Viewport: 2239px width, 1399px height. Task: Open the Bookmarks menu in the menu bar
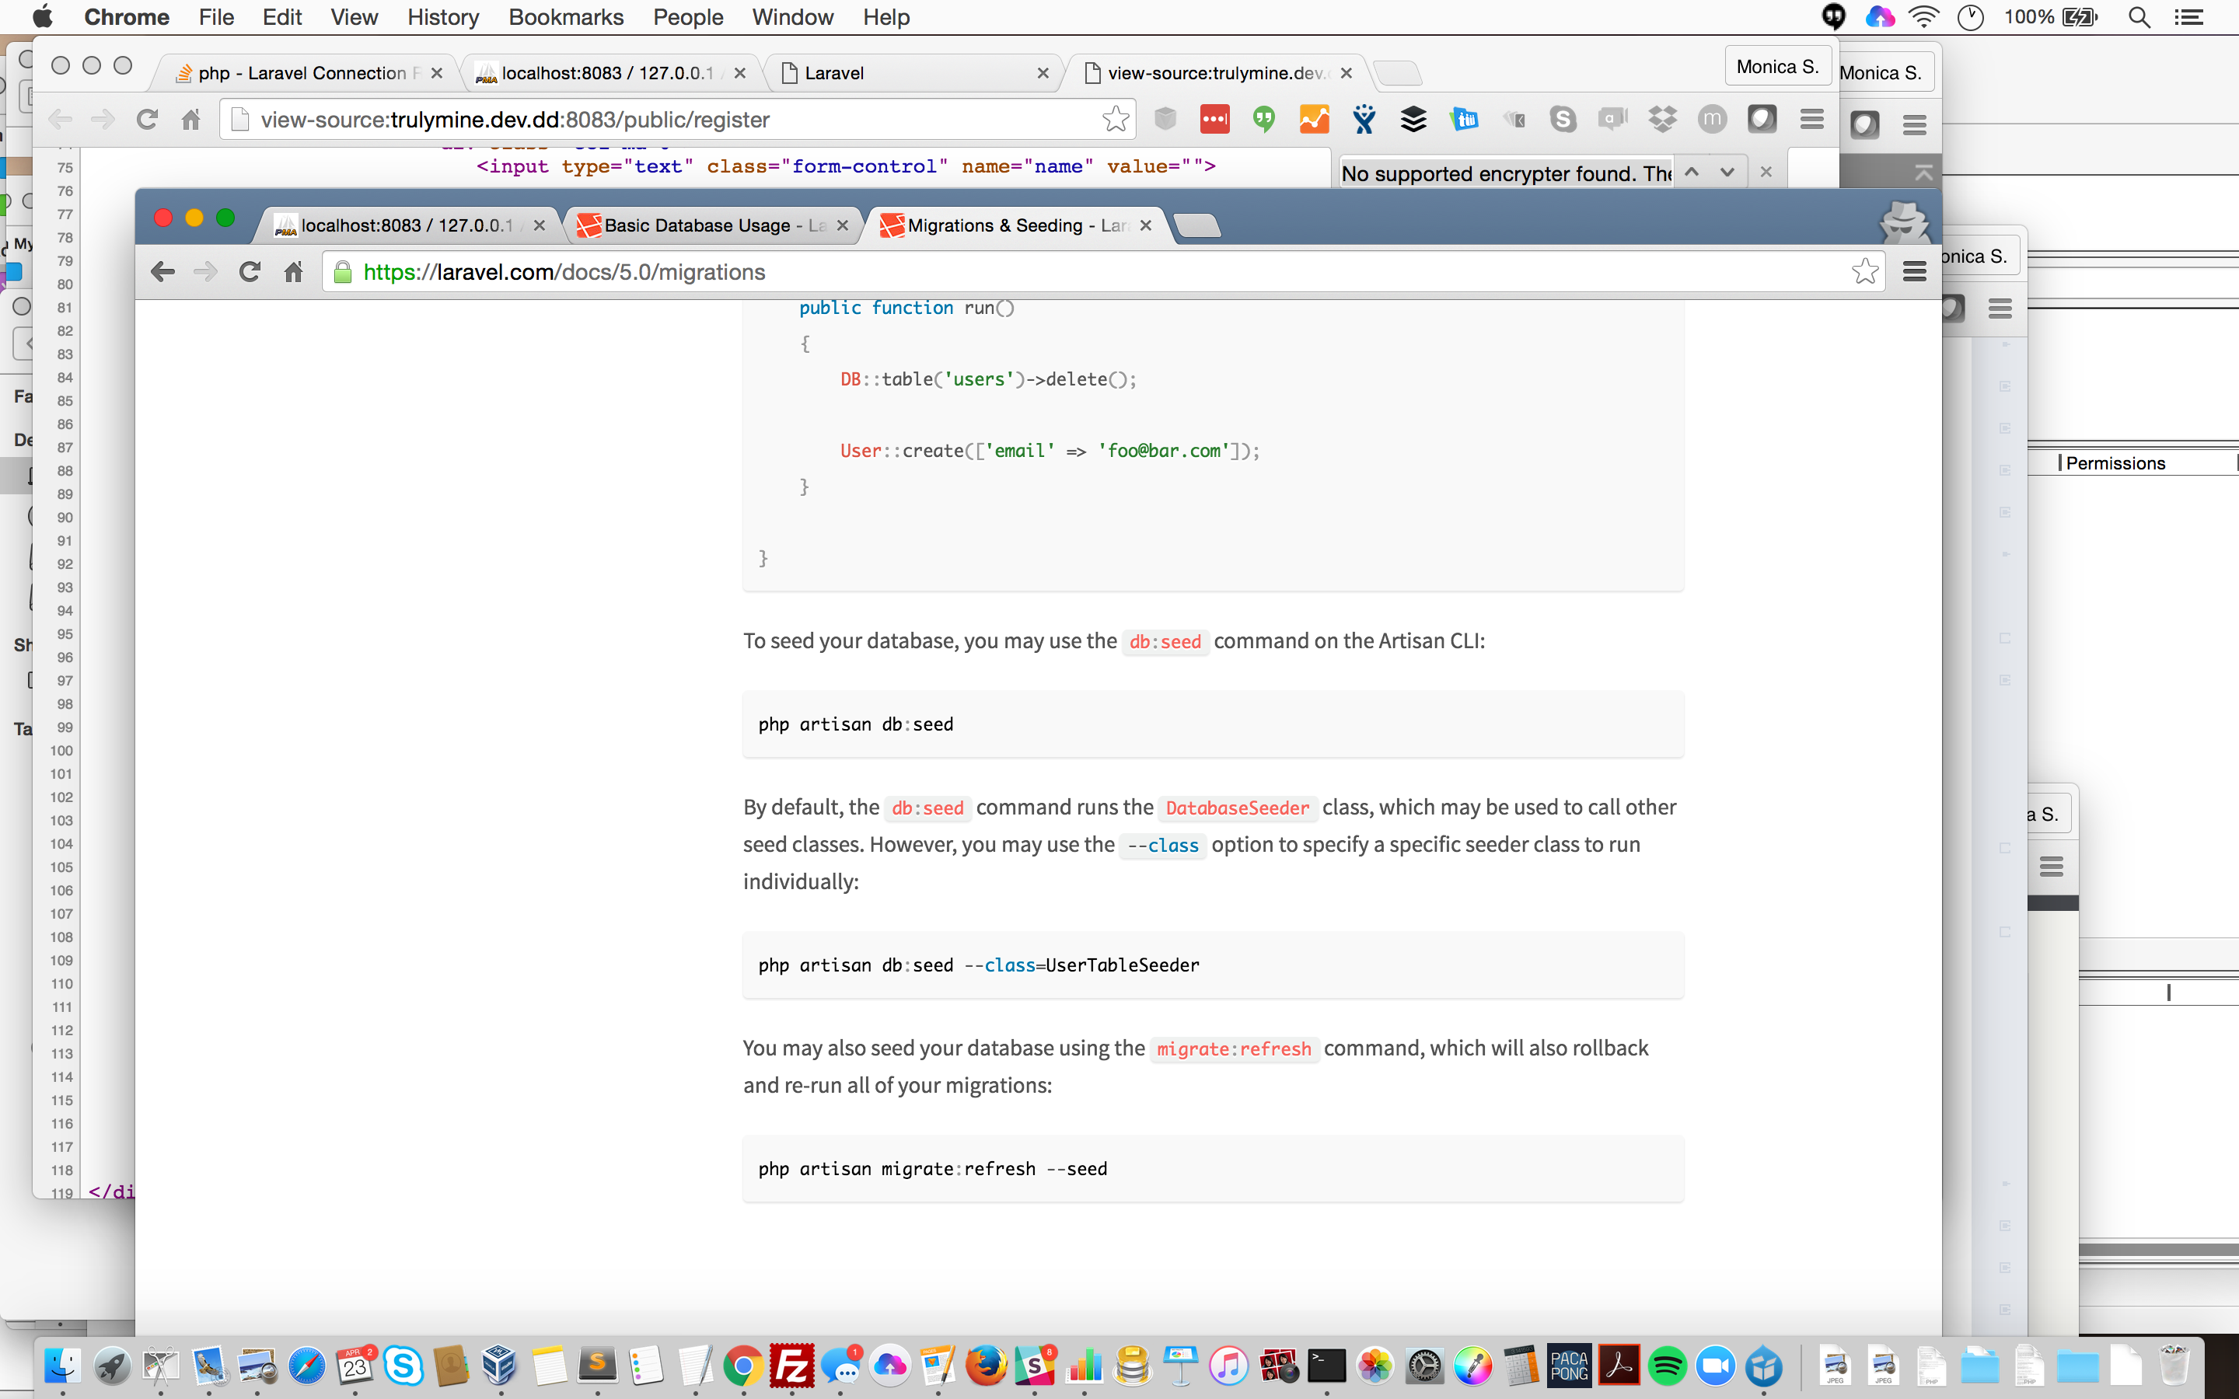tap(565, 16)
